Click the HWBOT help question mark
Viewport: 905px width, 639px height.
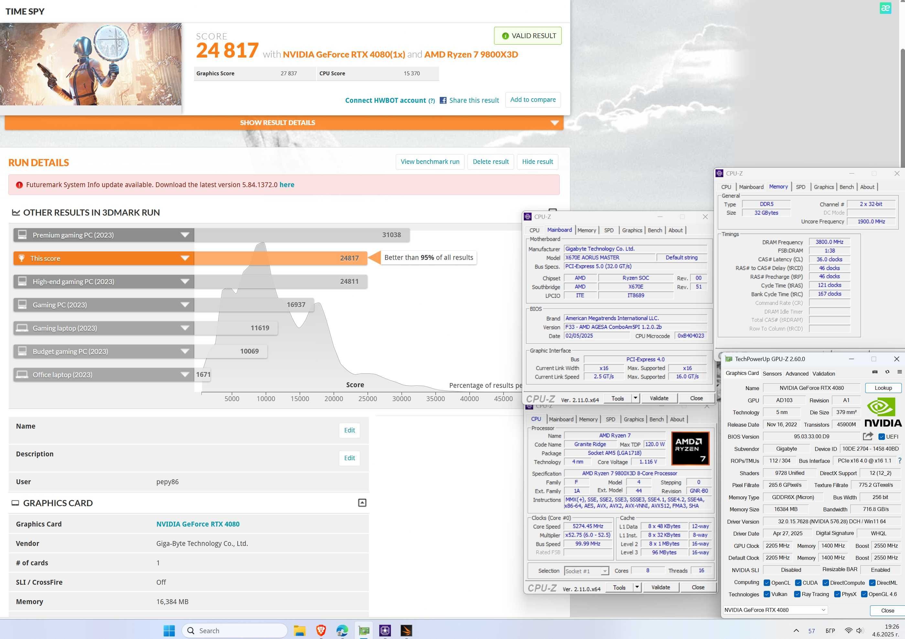click(x=432, y=101)
